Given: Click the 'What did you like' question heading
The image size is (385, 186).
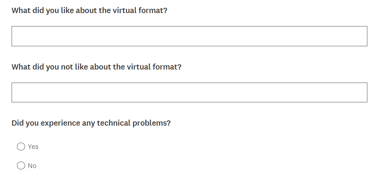Looking at the screenshot, I should point(89,10).
